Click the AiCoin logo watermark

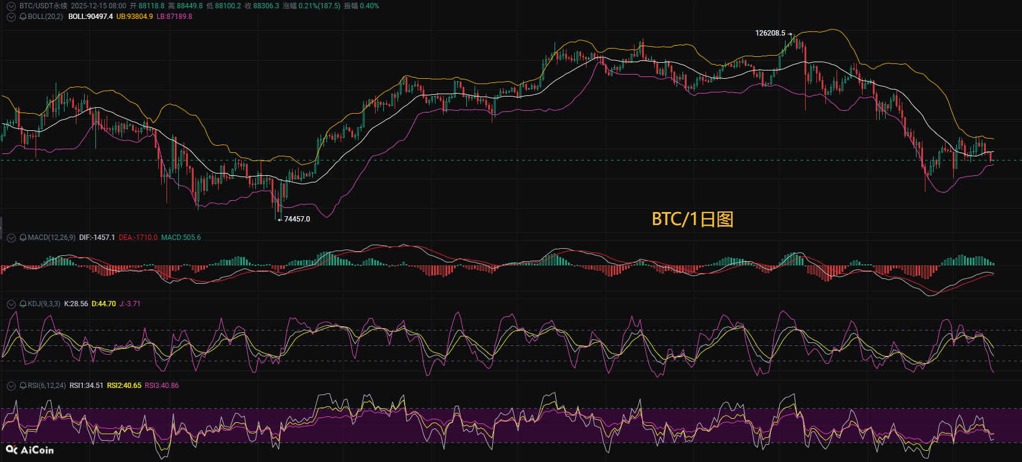(x=30, y=450)
